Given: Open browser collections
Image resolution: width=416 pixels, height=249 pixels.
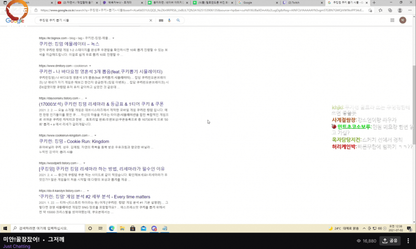Looking at the screenshot, I should click(390, 10).
